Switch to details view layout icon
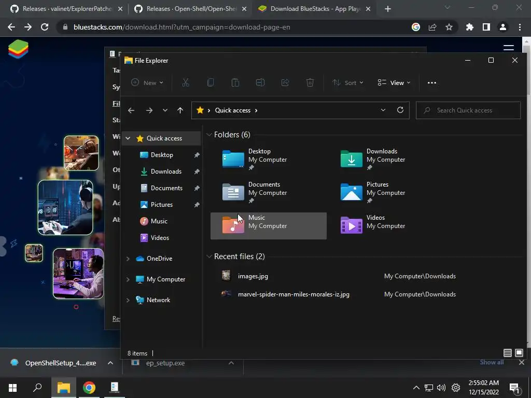This screenshot has width=531, height=398. [507, 353]
